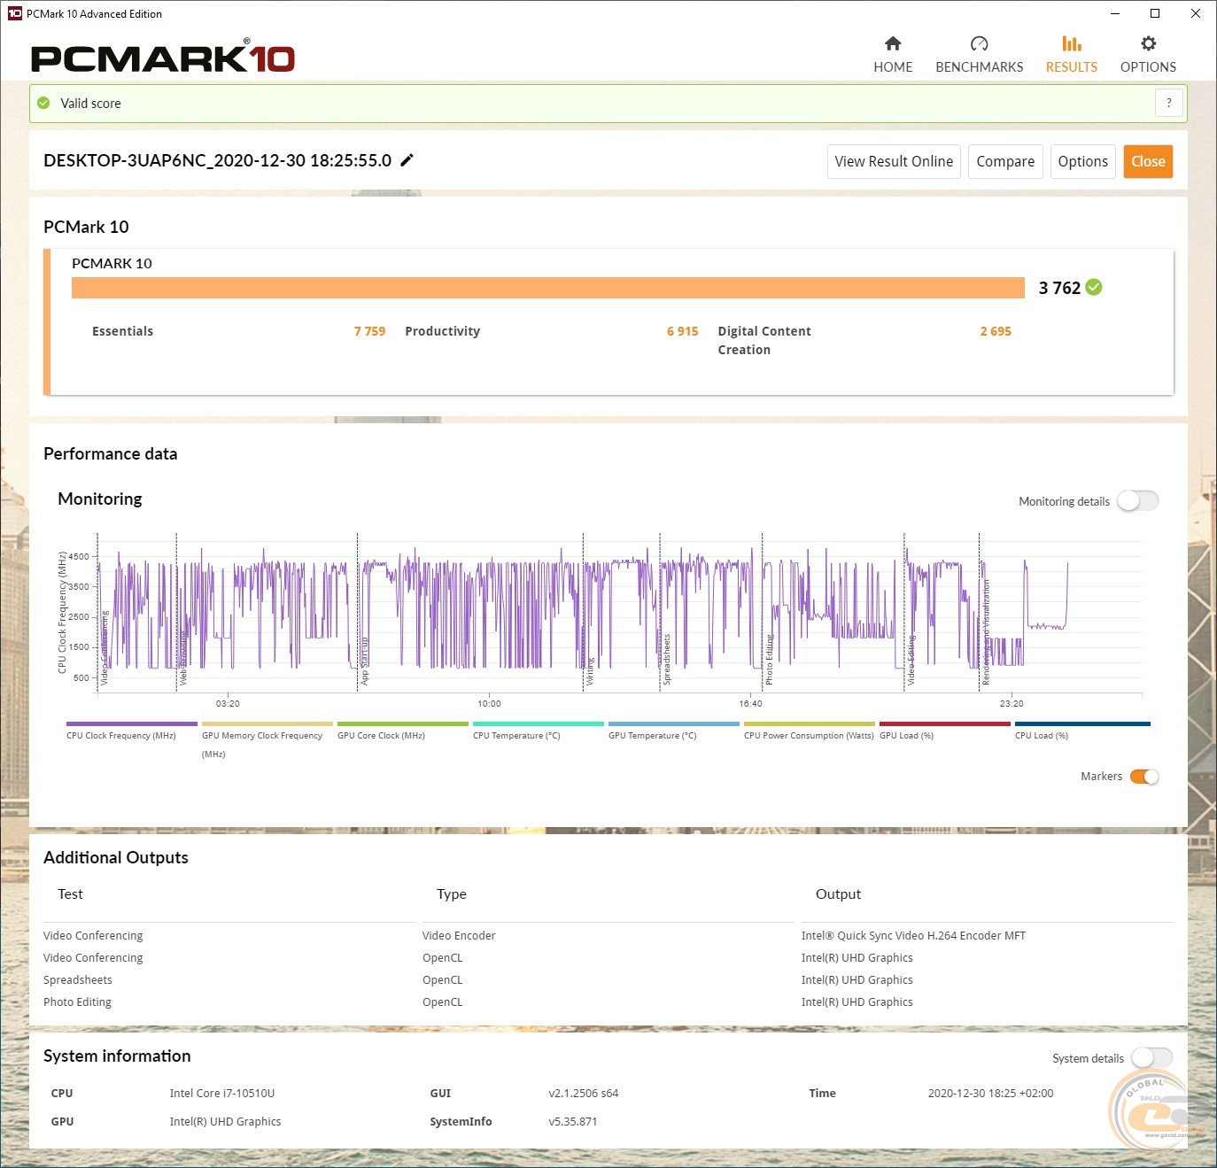Image resolution: width=1217 pixels, height=1168 pixels.
Task: Click the Photo Editing marker in chart
Action: [769, 660]
